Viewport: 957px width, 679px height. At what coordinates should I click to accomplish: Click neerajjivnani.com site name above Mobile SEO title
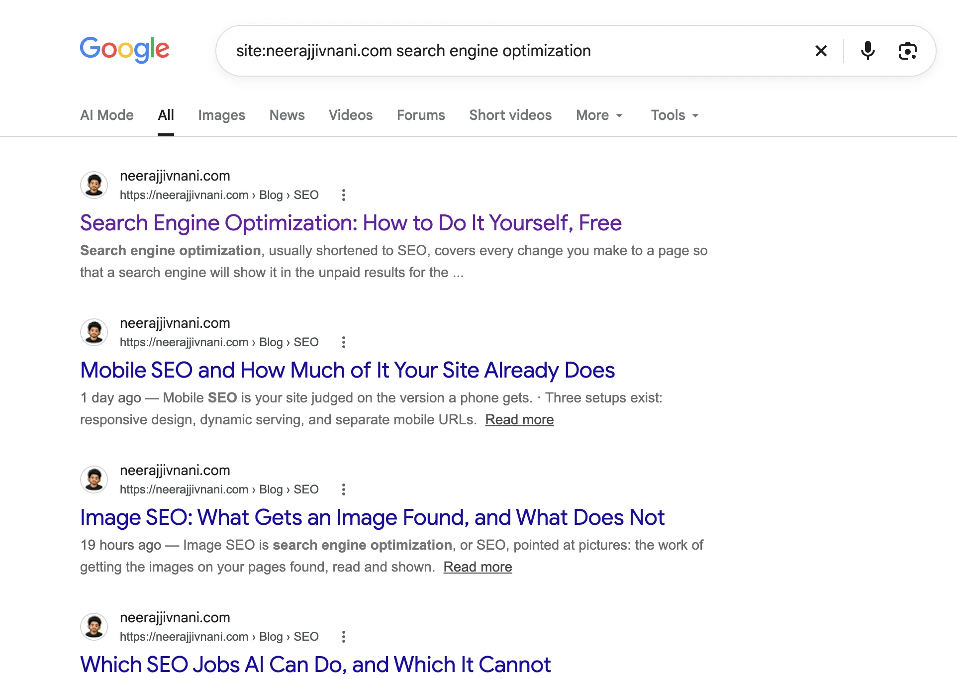175,323
